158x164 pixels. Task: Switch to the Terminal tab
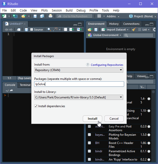(25, 85)
